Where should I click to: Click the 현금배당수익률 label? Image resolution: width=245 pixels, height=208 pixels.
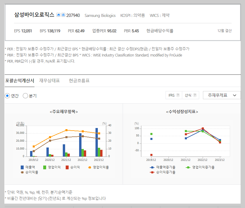pyautogui.click(x=160, y=31)
